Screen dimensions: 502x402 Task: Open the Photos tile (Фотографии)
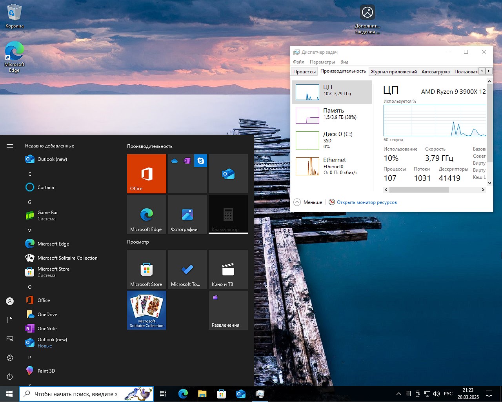[x=187, y=215]
